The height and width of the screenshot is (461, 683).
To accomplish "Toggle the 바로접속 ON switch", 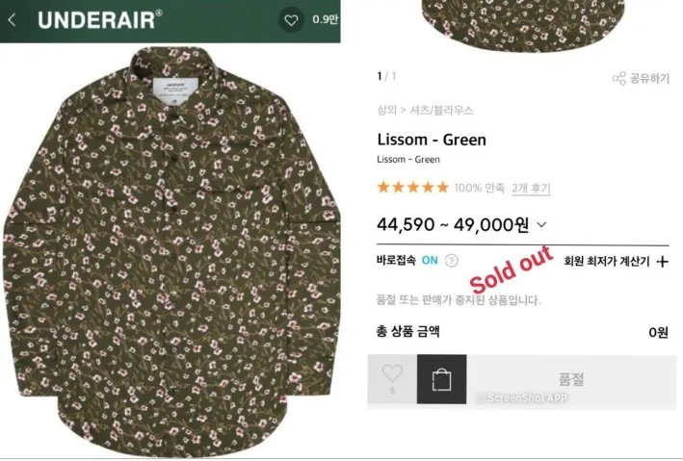I will [x=430, y=260].
